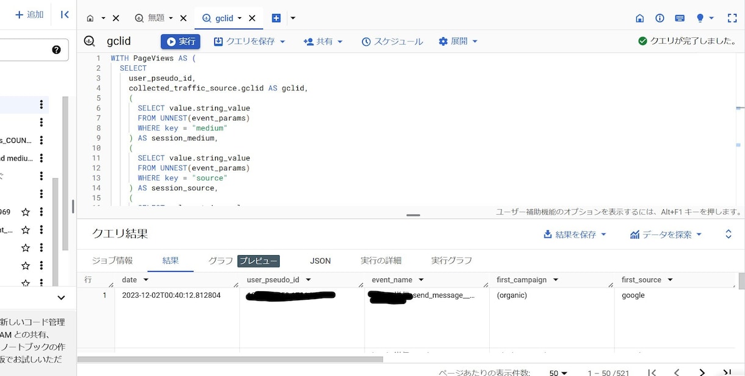
Task: Switch to the ジョブ情報 tab
Action: [x=112, y=261]
